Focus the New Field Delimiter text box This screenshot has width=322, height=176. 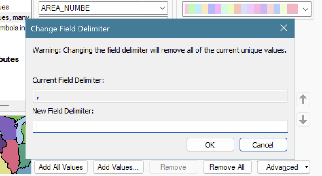[160, 126]
